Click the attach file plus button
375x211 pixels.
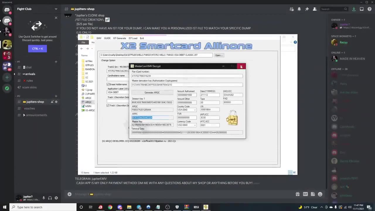69,194
